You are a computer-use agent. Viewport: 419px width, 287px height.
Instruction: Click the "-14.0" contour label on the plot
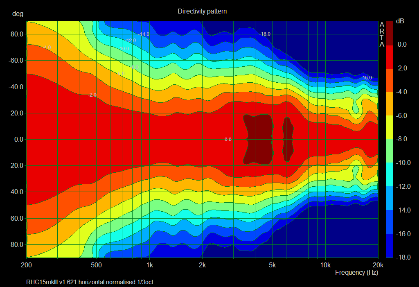pyautogui.click(x=144, y=34)
